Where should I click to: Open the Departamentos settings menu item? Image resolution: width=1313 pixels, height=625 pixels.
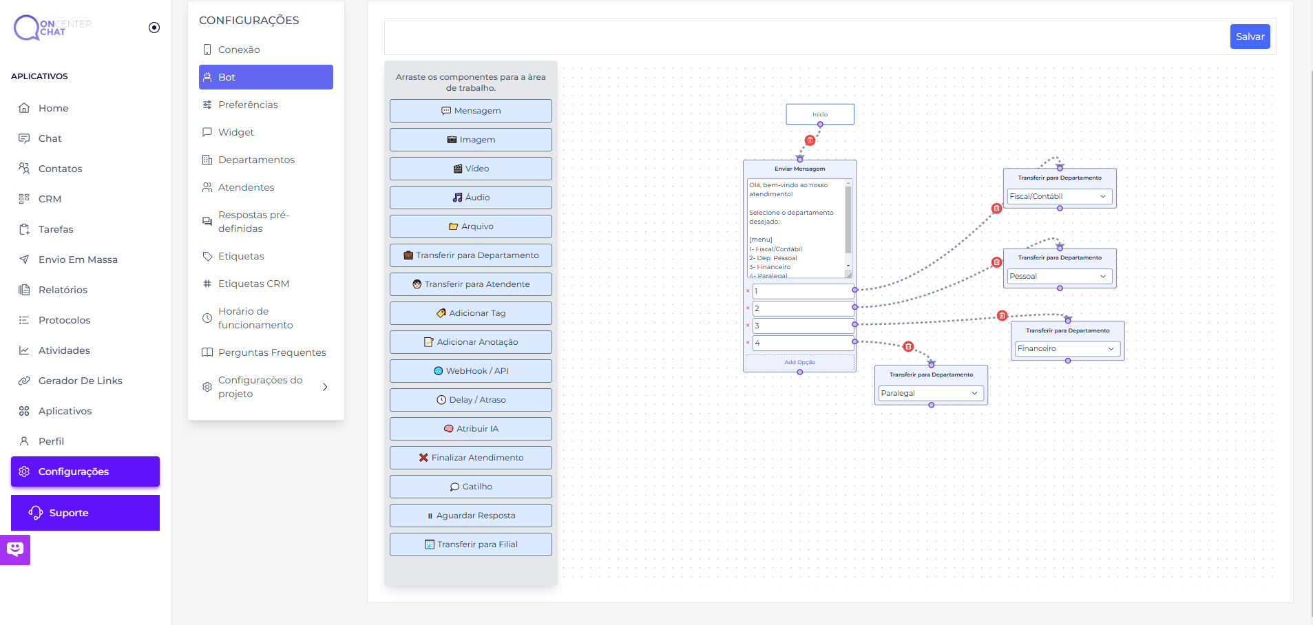(256, 160)
